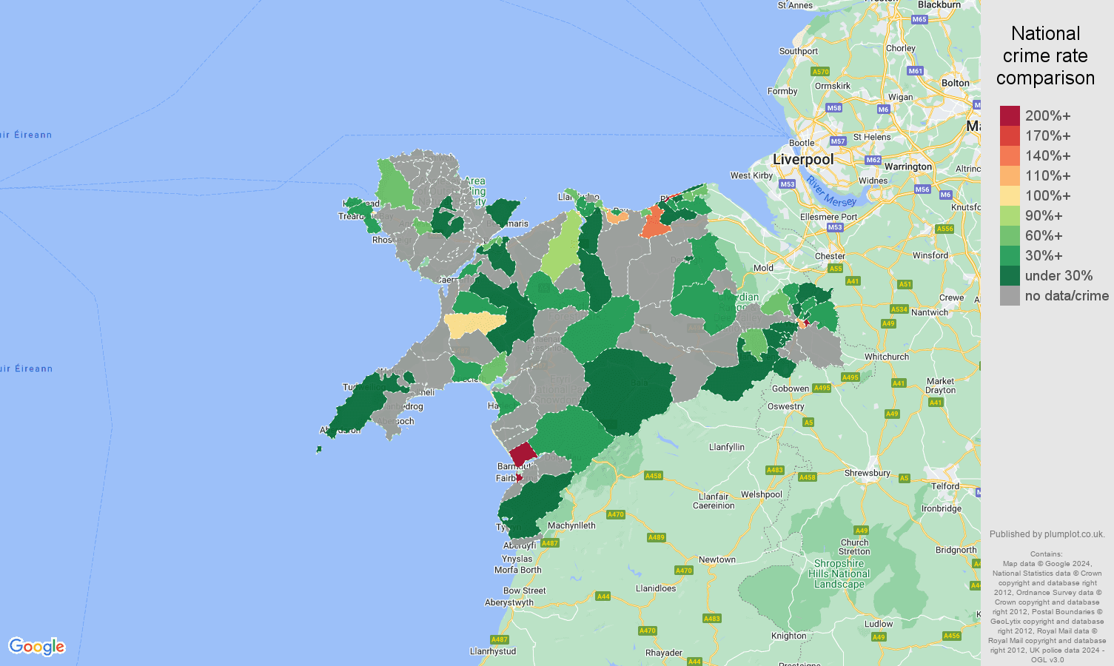The height and width of the screenshot is (666, 1114).
Task: Click the Southport town label
Action: click(799, 51)
